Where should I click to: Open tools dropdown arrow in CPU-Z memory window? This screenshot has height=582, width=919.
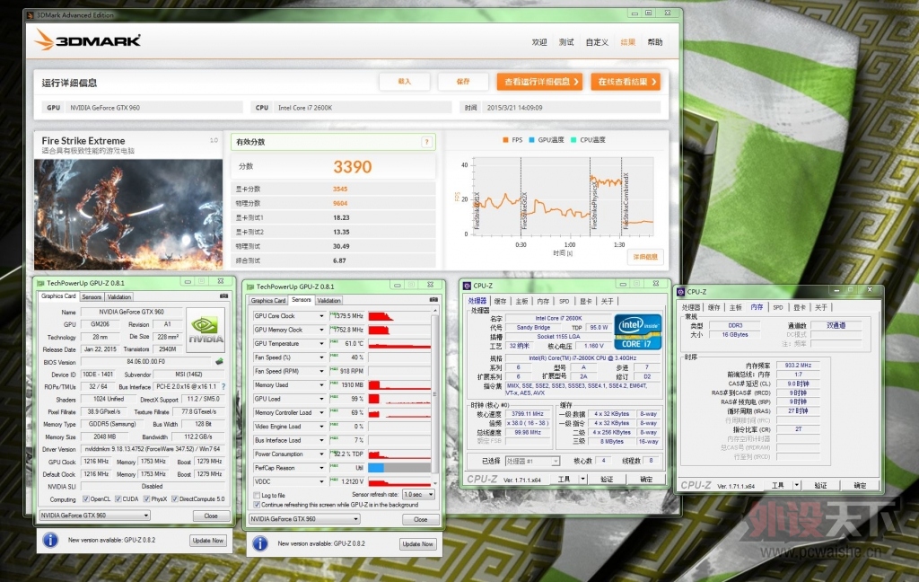pos(797,485)
